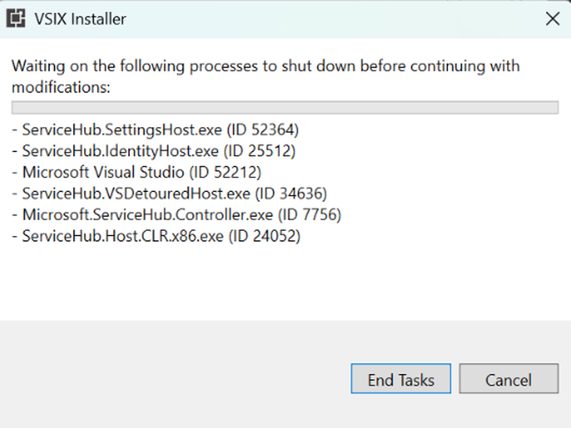Image resolution: width=571 pixels, height=428 pixels.
Task: Close the VSIX Installer dialog
Action: tap(553, 18)
